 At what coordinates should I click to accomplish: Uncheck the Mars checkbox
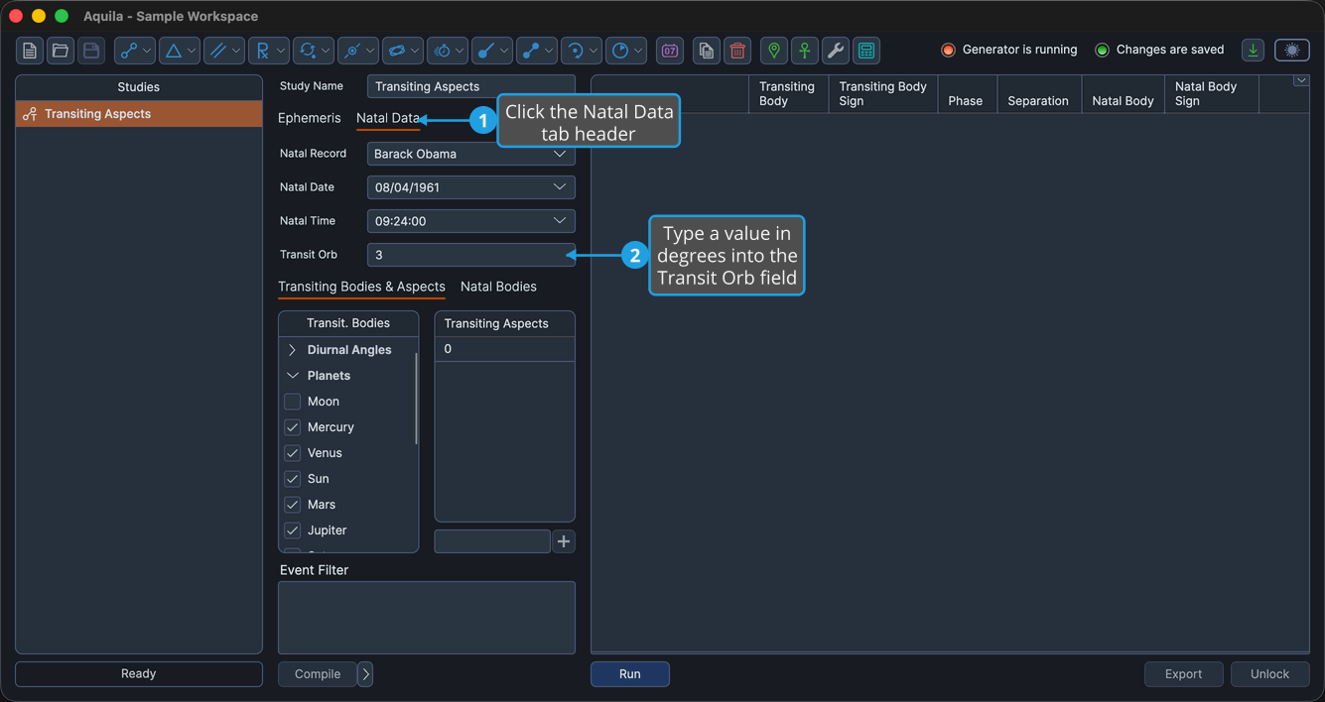click(293, 505)
